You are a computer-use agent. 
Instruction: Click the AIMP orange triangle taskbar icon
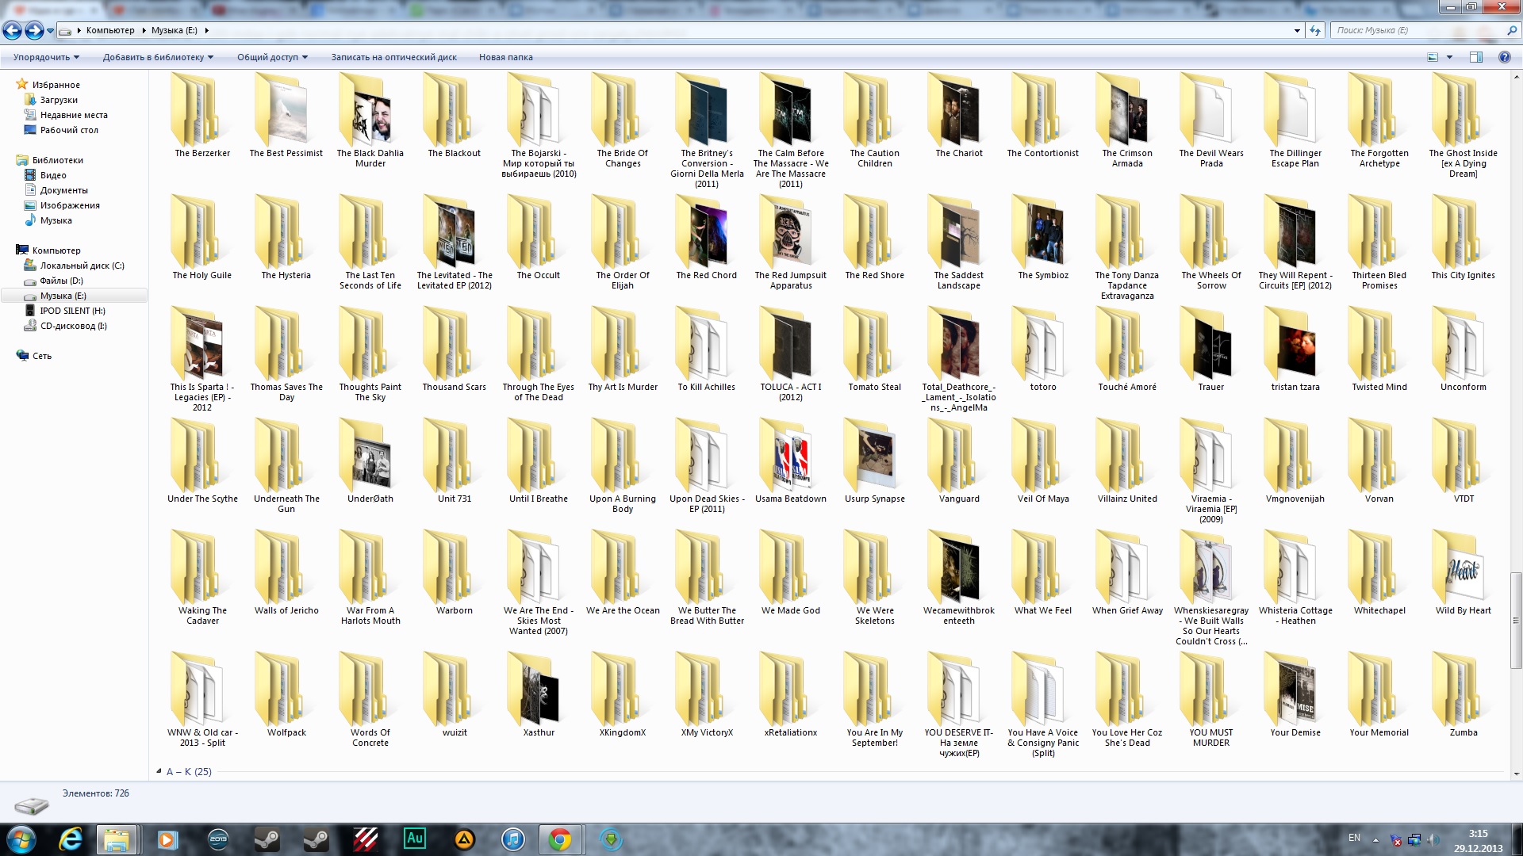click(x=464, y=839)
